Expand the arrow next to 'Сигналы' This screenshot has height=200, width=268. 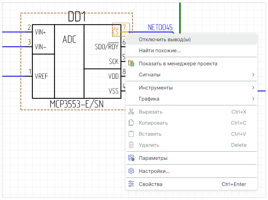(x=253, y=75)
